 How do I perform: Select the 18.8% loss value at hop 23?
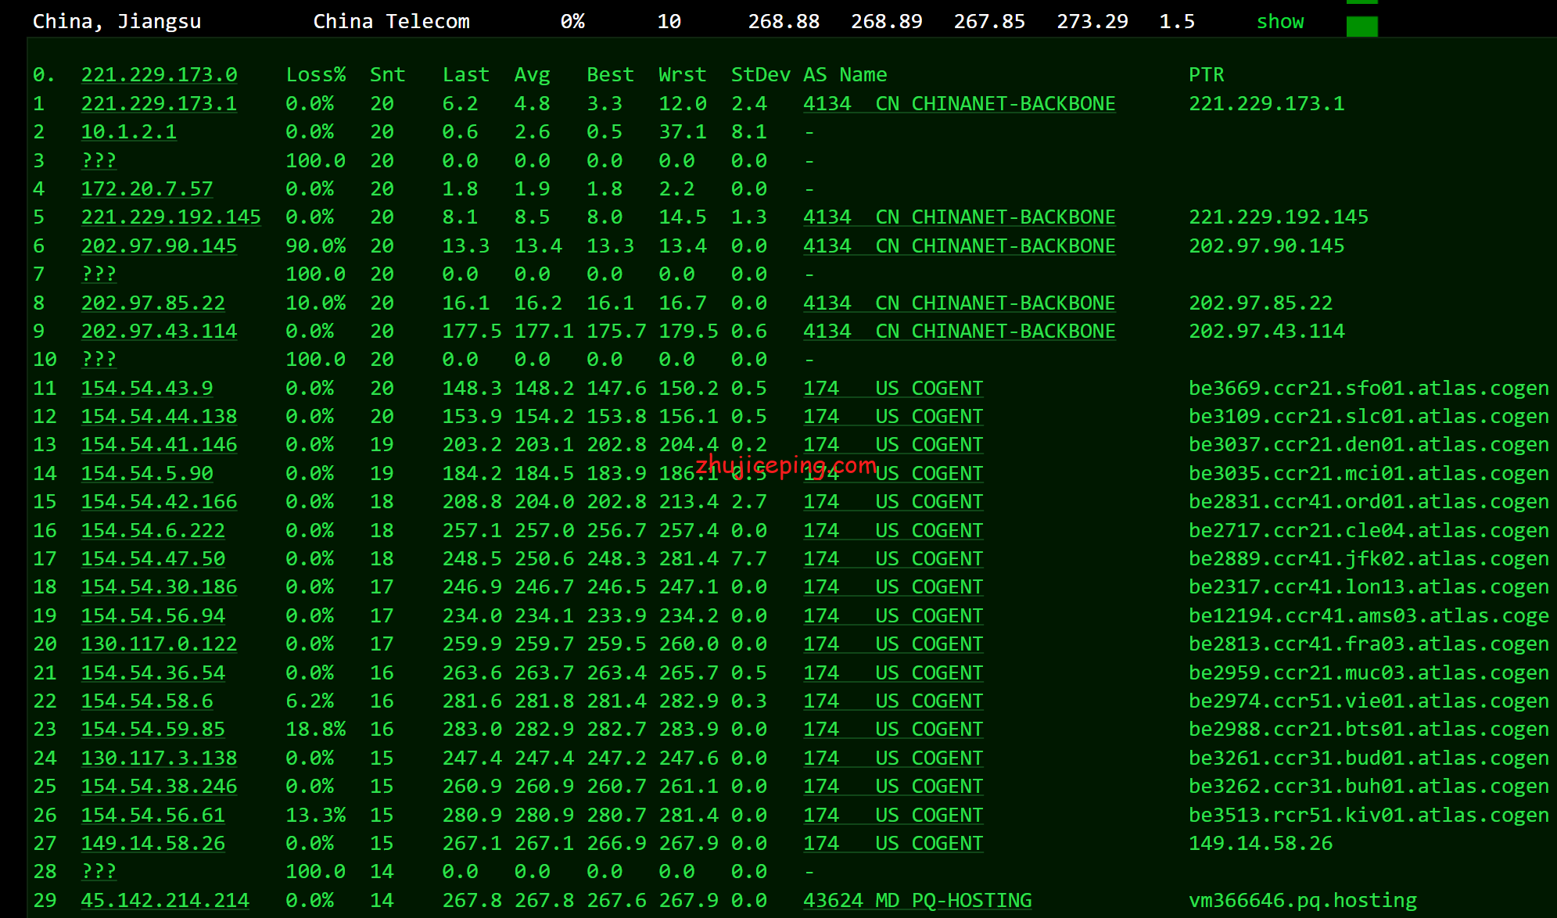click(316, 729)
